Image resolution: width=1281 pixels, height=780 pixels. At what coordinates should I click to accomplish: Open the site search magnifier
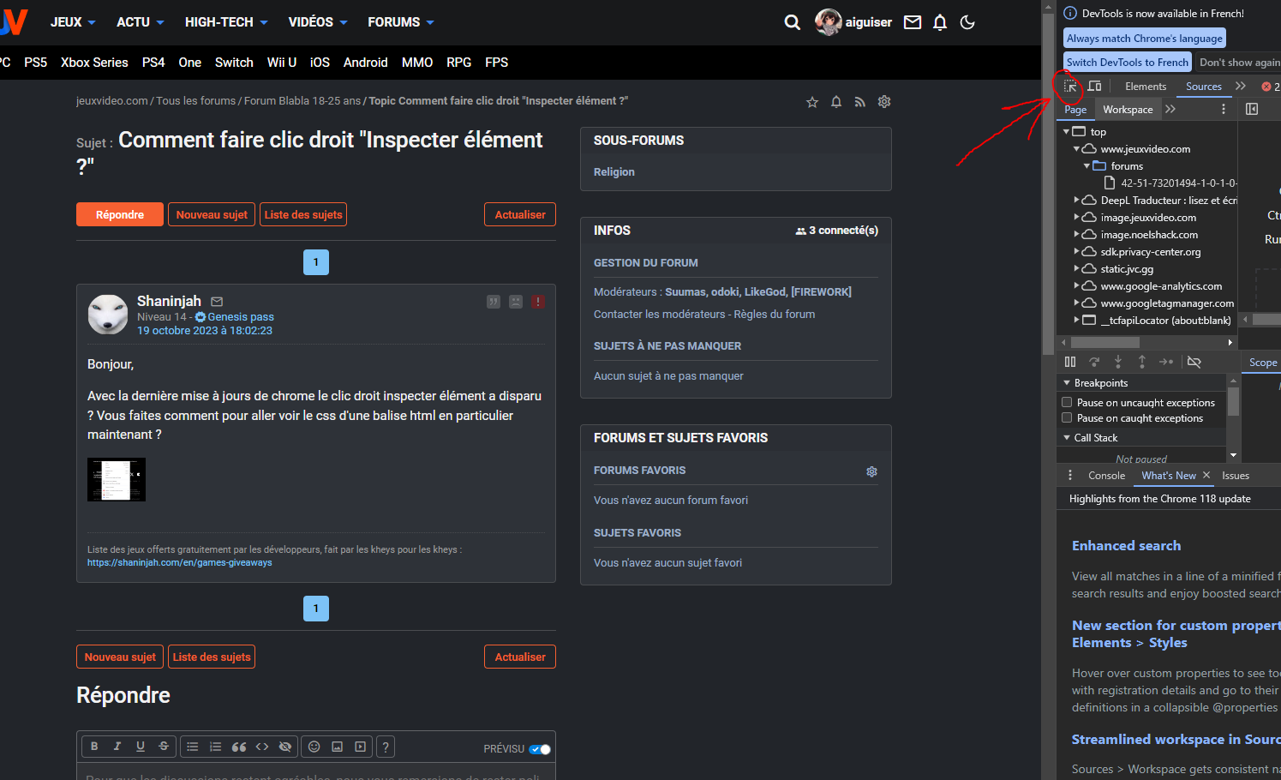[792, 22]
